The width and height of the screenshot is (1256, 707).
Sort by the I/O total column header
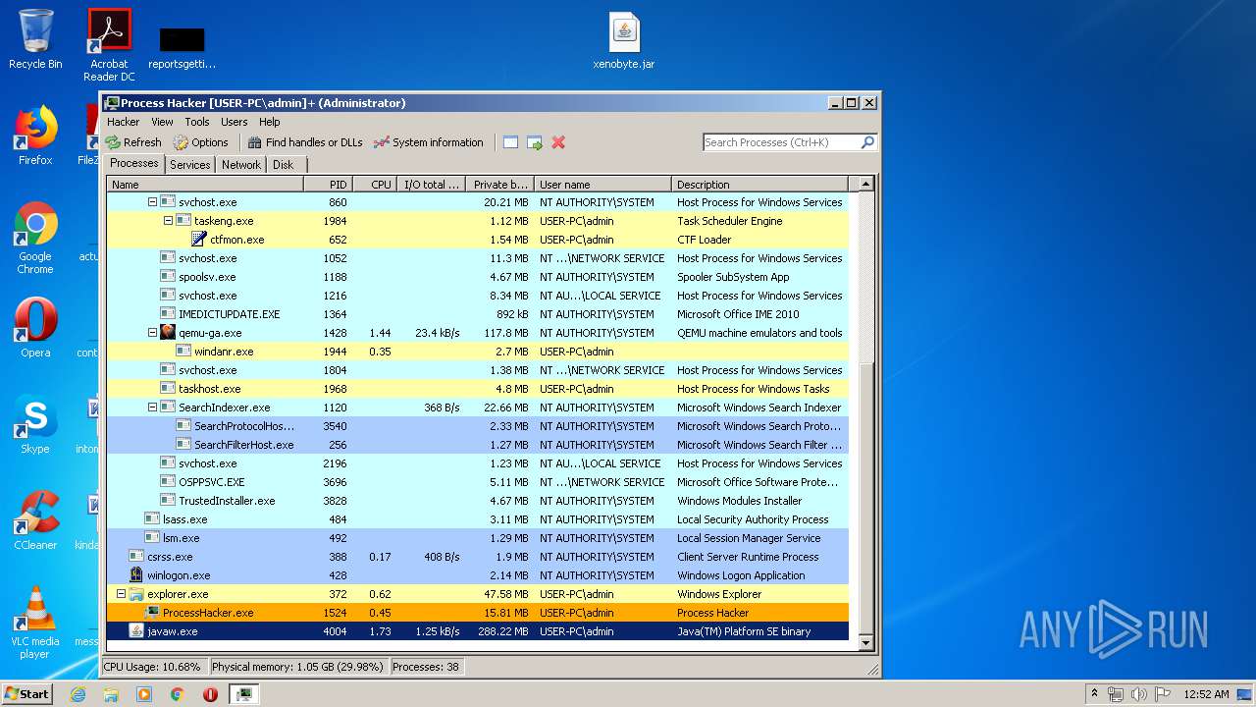pyautogui.click(x=431, y=185)
